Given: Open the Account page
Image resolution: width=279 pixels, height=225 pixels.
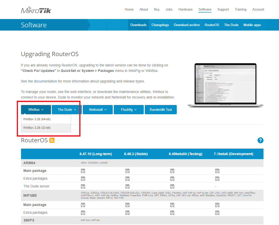Looking at the screenshot, I should (258, 10).
